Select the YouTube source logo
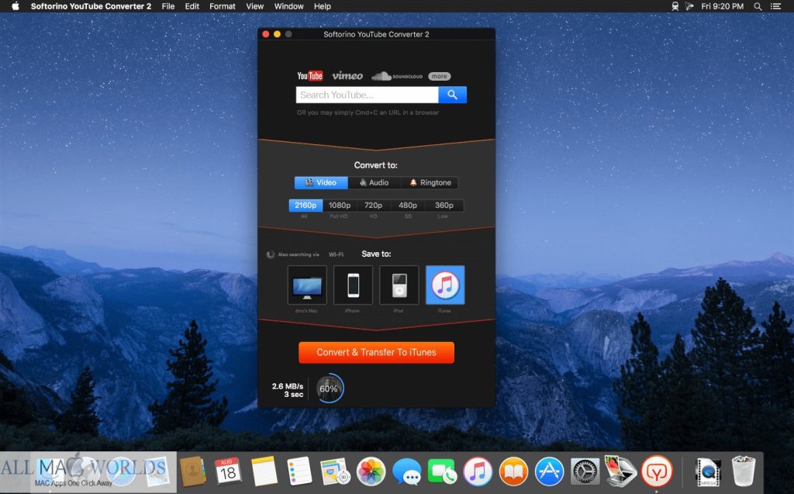Image resolution: width=794 pixels, height=494 pixels. 310,76
